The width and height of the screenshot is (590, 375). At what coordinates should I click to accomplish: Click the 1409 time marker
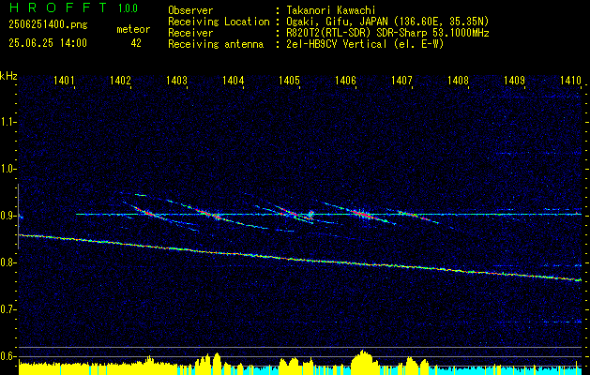click(x=514, y=80)
